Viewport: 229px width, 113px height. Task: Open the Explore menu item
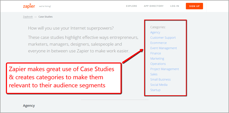[x=131, y=6]
